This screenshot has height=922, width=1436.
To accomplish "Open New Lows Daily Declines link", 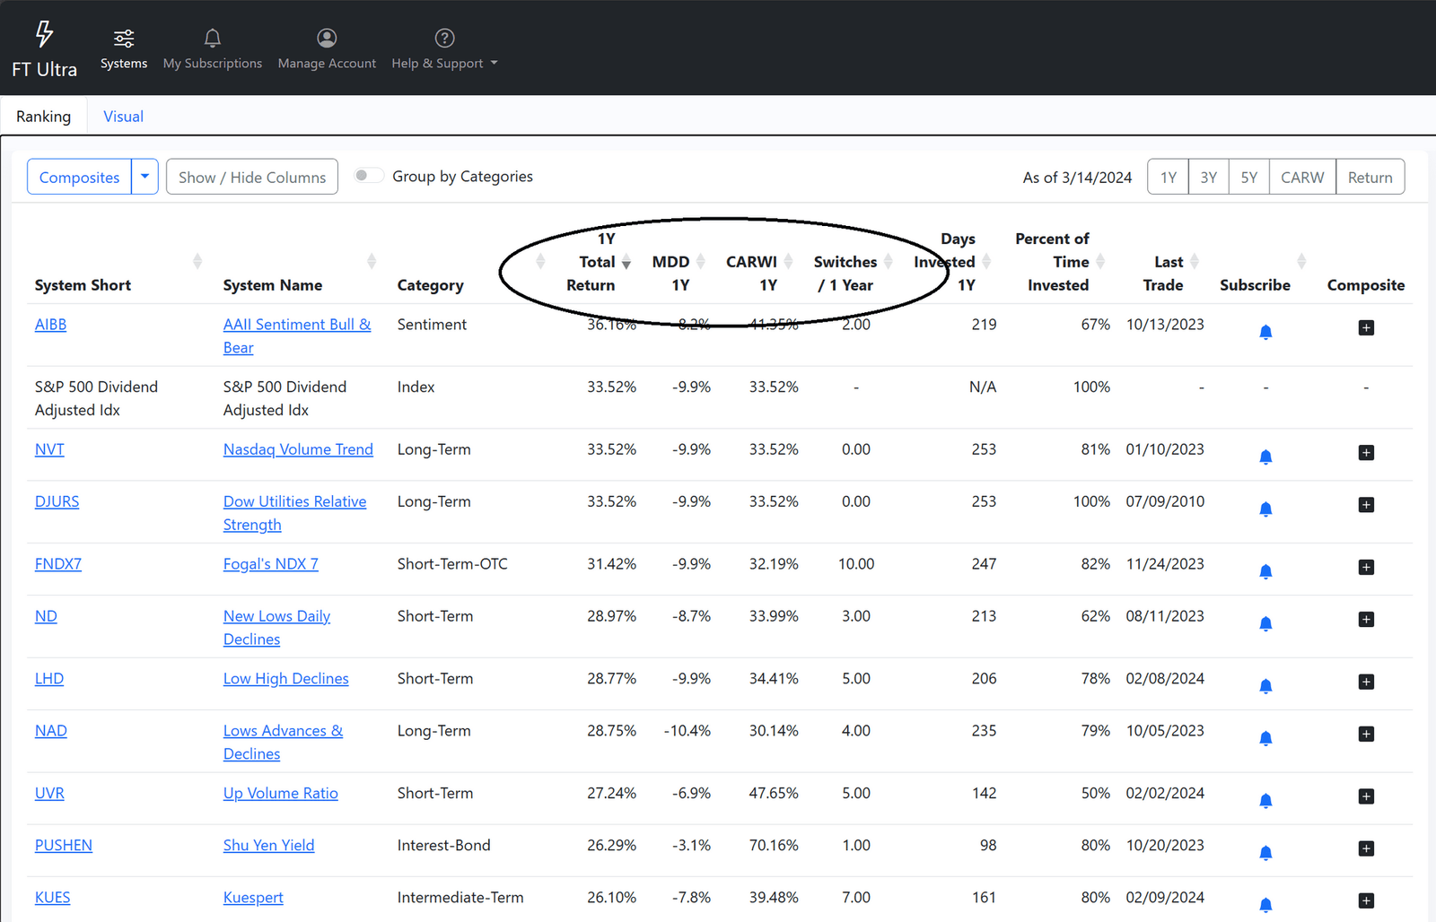I will (x=276, y=628).
